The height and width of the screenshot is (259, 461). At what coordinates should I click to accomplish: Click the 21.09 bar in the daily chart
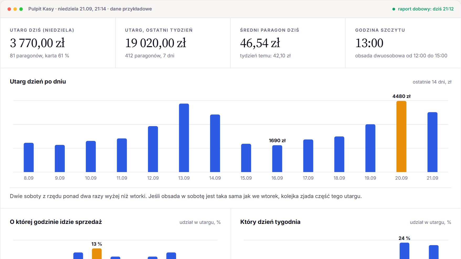coord(432,142)
